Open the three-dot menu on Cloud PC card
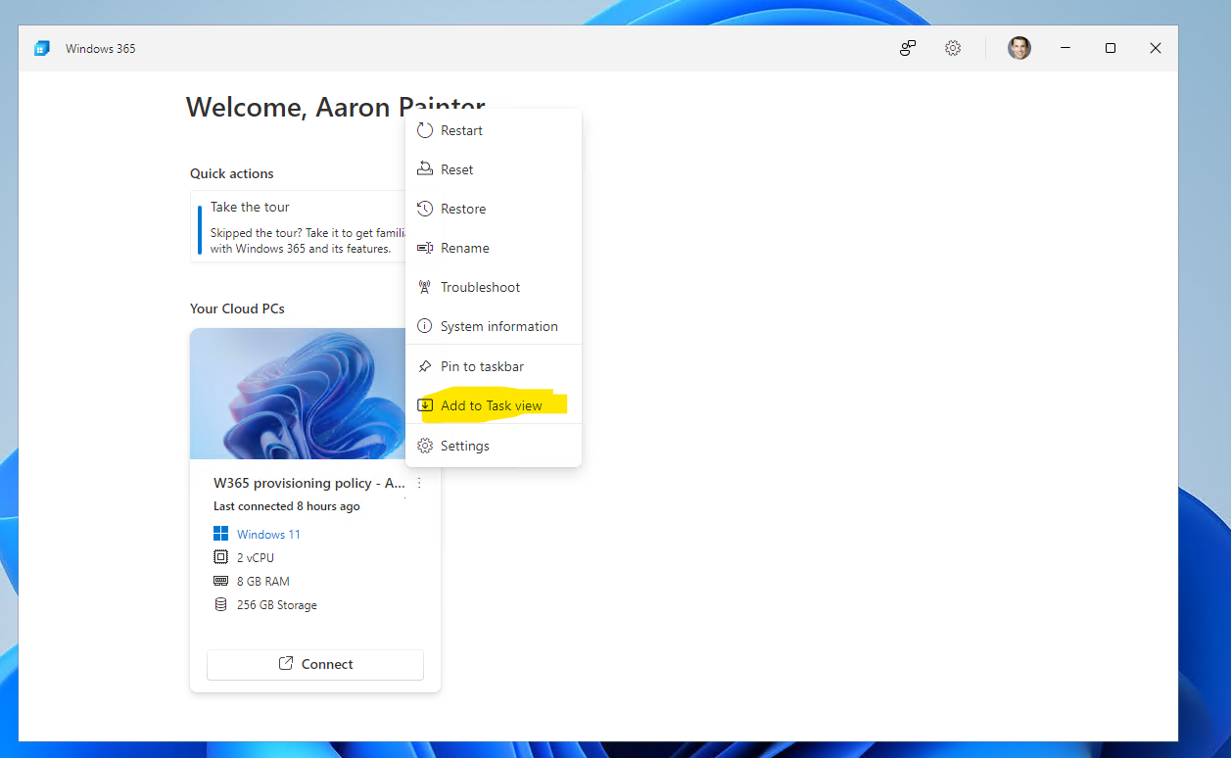Image resolution: width=1231 pixels, height=758 pixels. (419, 483)
